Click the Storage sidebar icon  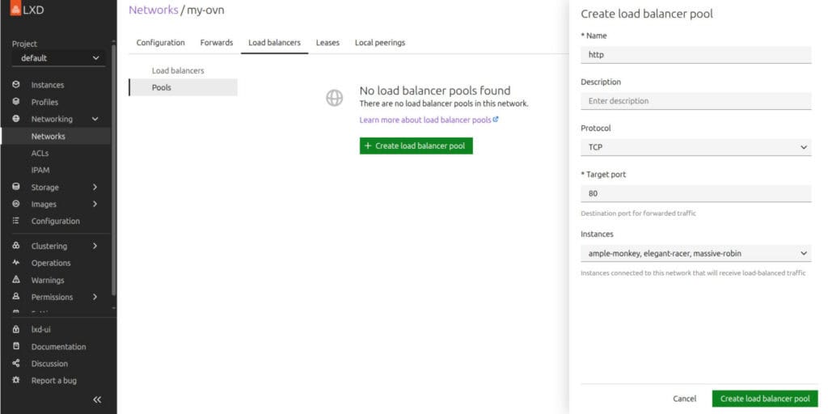(x=16, y=187)
